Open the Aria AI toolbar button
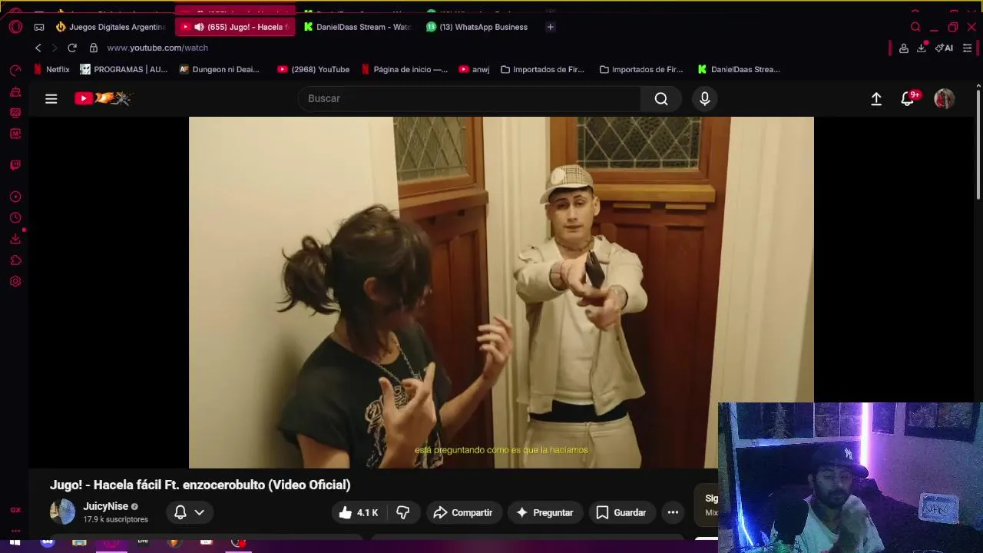983x553 pixels. coord(944,48)
